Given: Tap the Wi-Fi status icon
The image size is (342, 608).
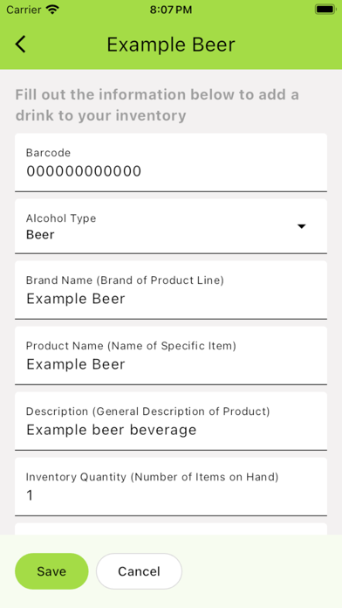Looking at the screenshot, I should (51, 10).
